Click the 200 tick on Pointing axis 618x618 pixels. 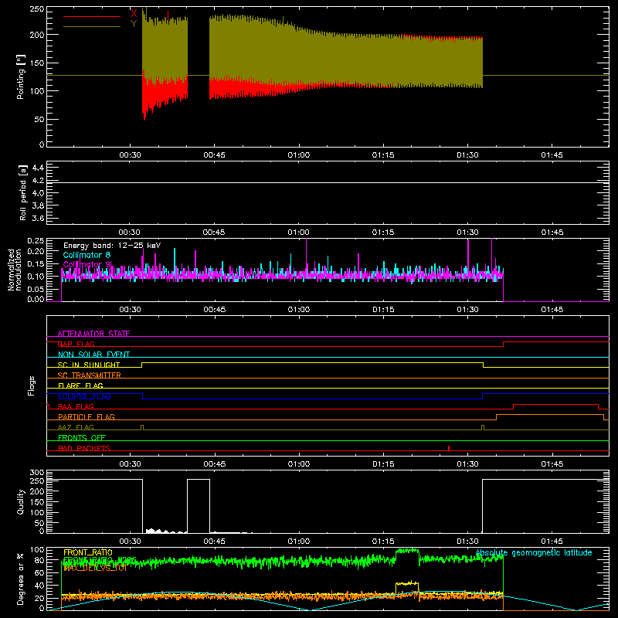tap(38, 35)
